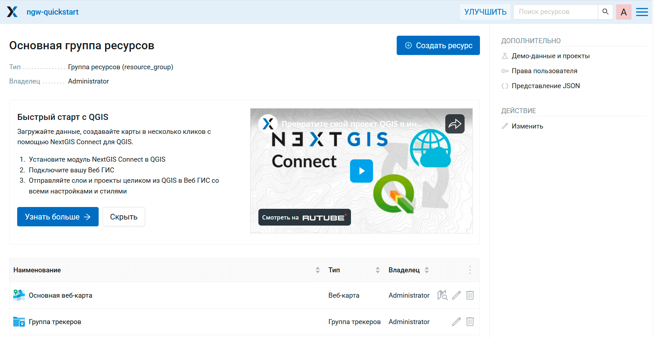The height and width of the screenshot is (338, 654).
Task: Play the NextGIS Connect video
Action: click(x=361, y=171)
